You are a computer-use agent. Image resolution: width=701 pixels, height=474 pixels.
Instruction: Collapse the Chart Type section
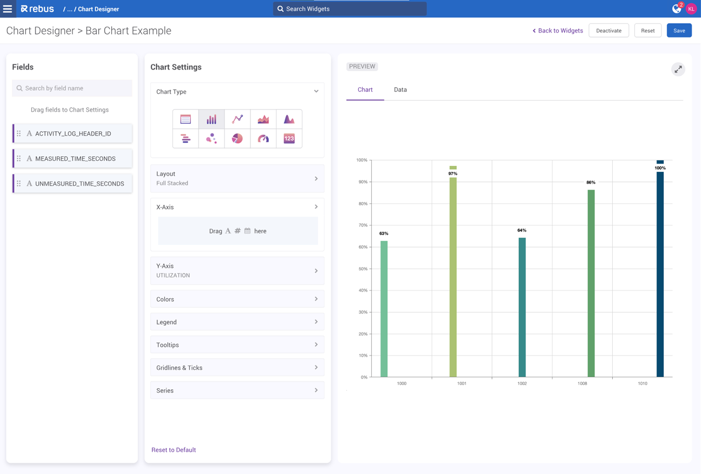pyautogui.click(x=316, y=92)
